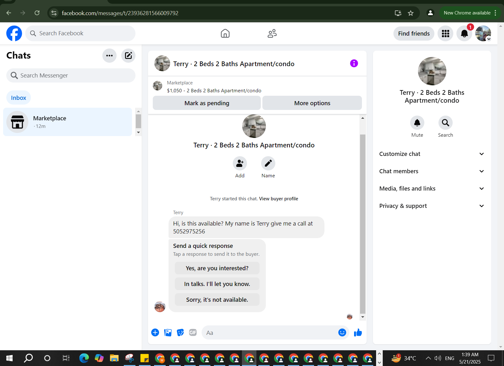Edit the chat name with pencil icon
Image resolution: width=504 pixels, height=366 pixels.
pyautogui.click(x=268, y=163)
